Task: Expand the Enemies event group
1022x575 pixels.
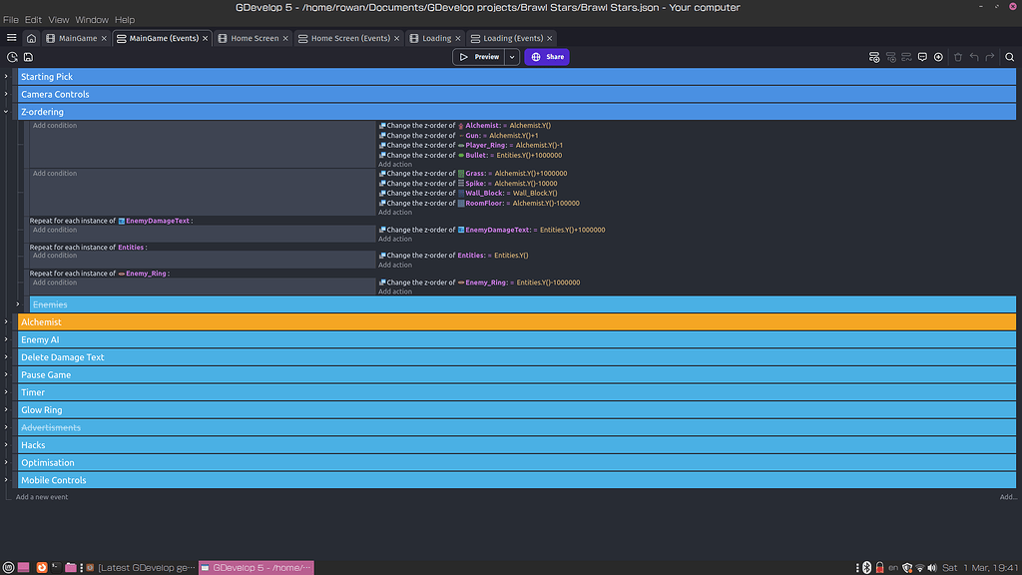Action: (18, 304)
